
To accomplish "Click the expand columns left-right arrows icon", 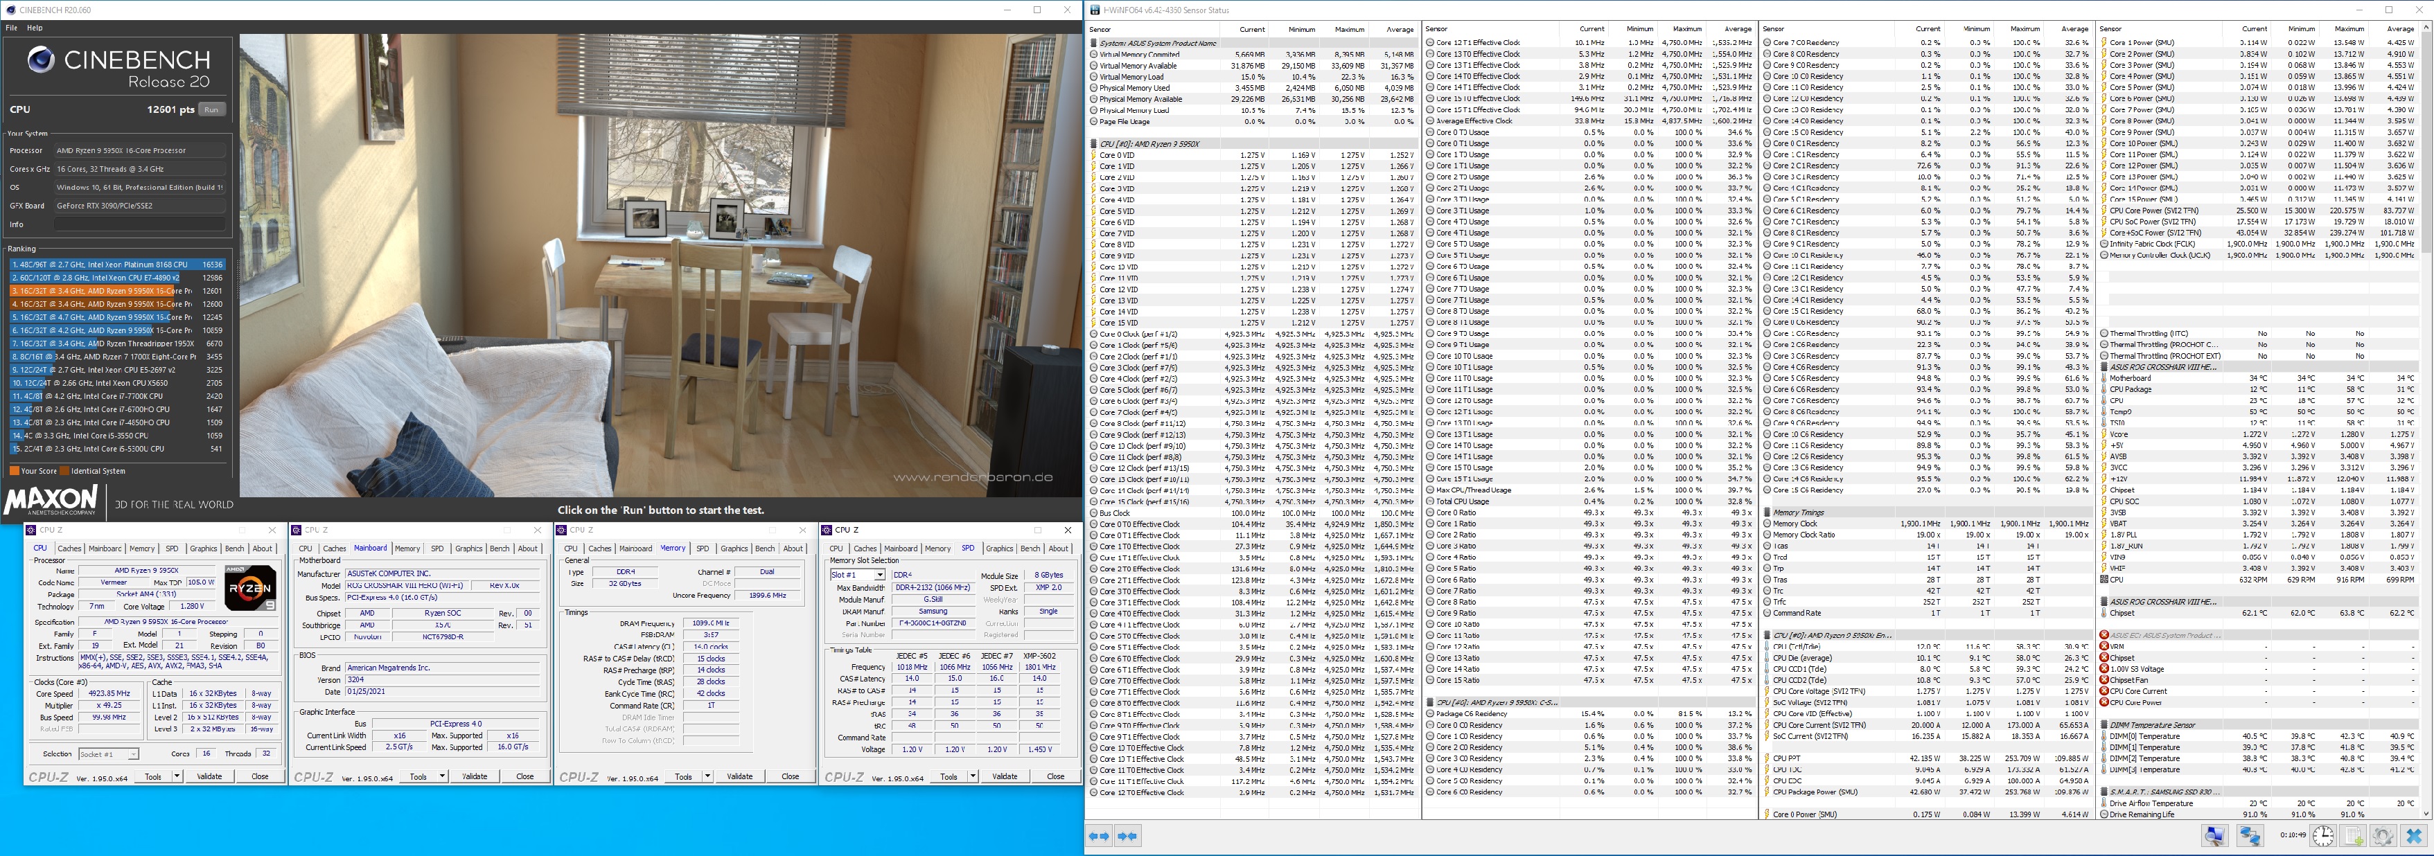I will click(x=1099, y=835).
